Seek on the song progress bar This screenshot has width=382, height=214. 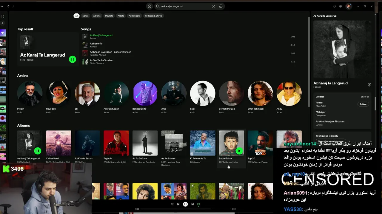[185, 209]
